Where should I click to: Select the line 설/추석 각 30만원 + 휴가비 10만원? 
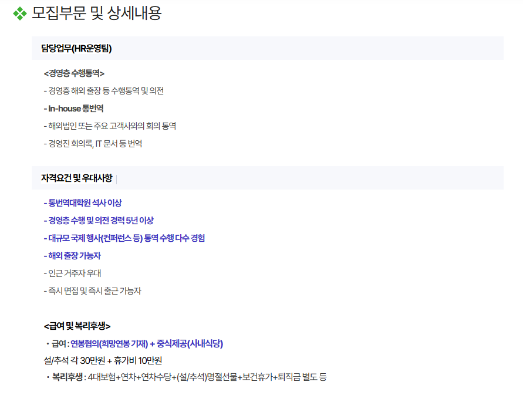pos(103,361)
